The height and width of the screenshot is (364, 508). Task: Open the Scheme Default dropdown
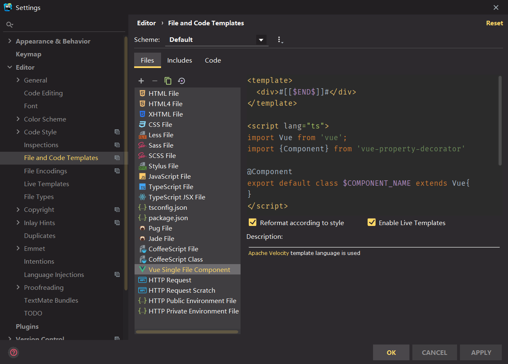point(217,40)
